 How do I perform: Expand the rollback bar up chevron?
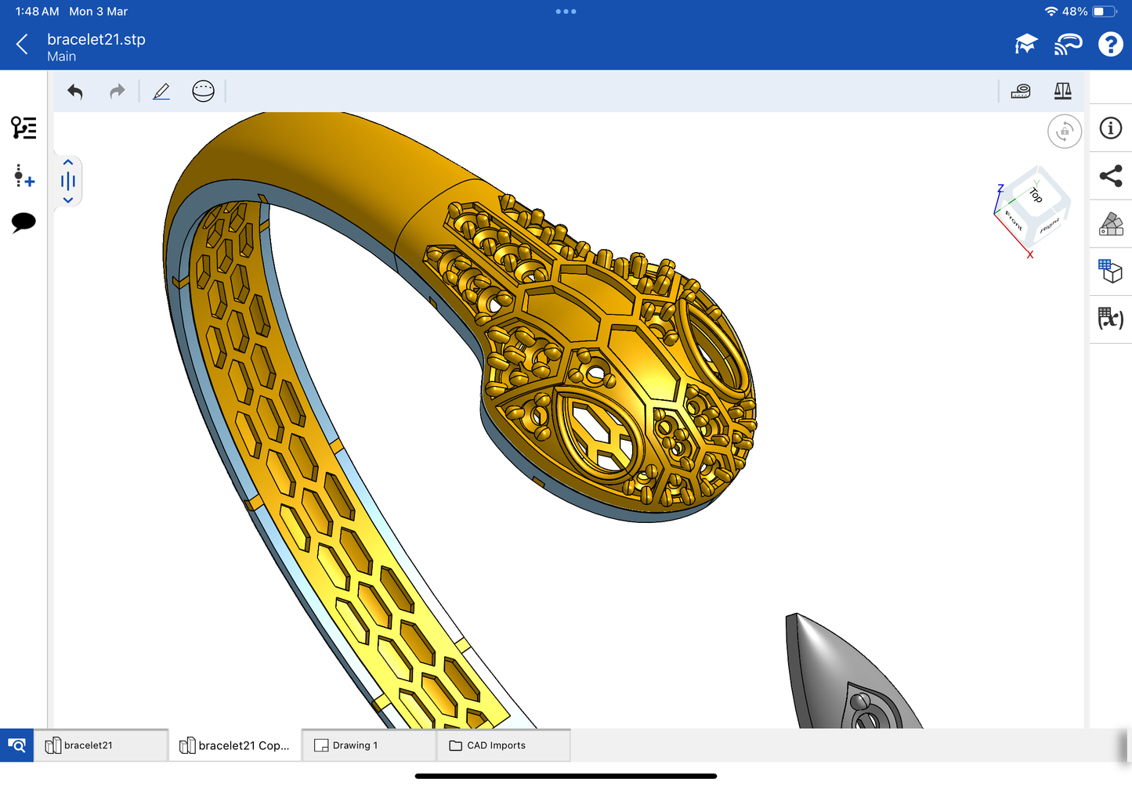[68, 163]
